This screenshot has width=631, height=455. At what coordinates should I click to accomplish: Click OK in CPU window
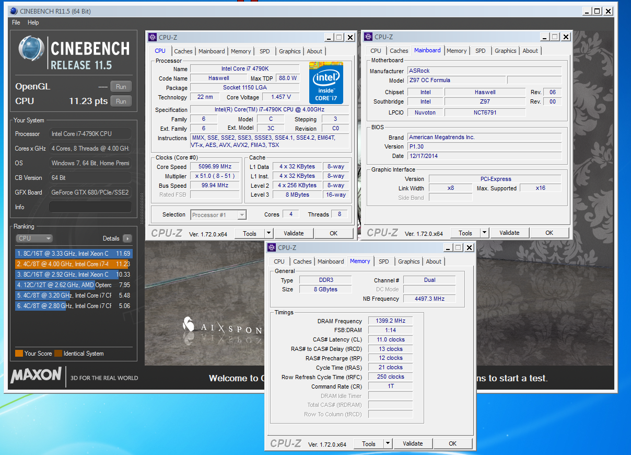[334, 233]
